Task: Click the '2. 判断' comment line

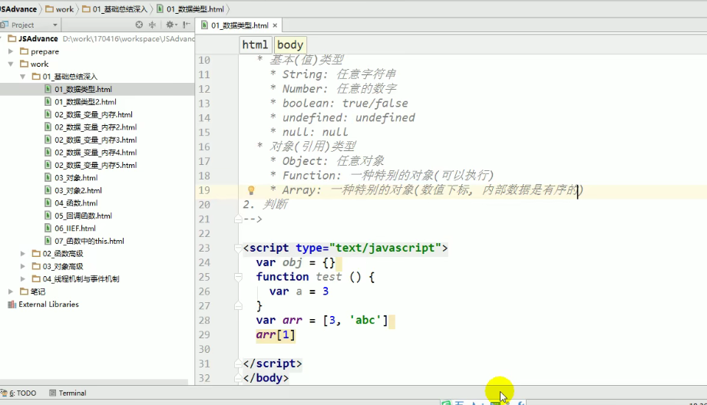Action: click(265, 205)
